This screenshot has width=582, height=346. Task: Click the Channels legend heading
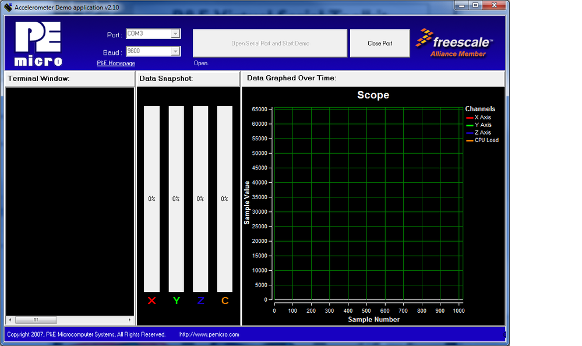tap(480, 109)
